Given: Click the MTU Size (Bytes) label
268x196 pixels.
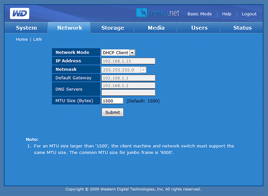Looking at the screenshot, I should (74, 101).
